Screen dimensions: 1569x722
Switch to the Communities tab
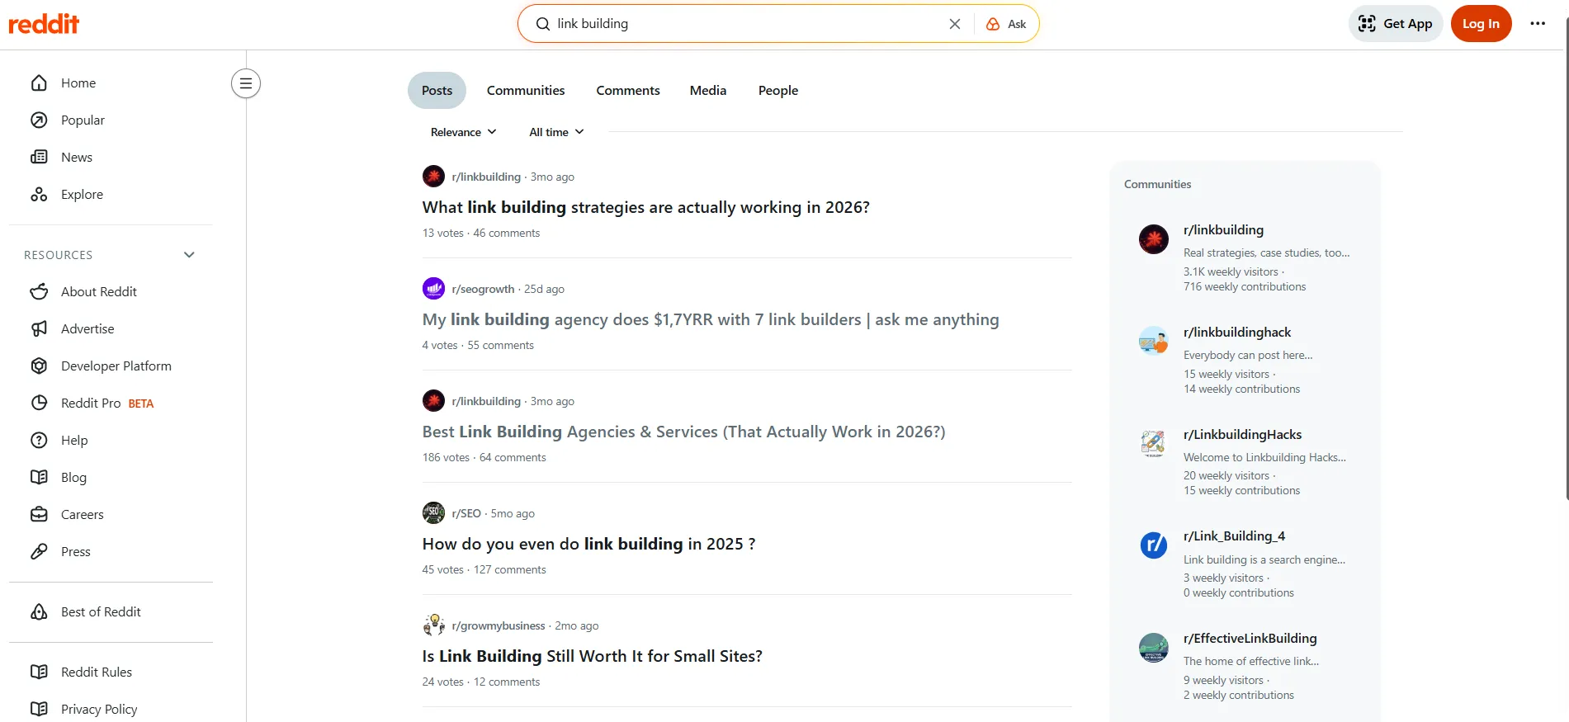pos(526,91)
